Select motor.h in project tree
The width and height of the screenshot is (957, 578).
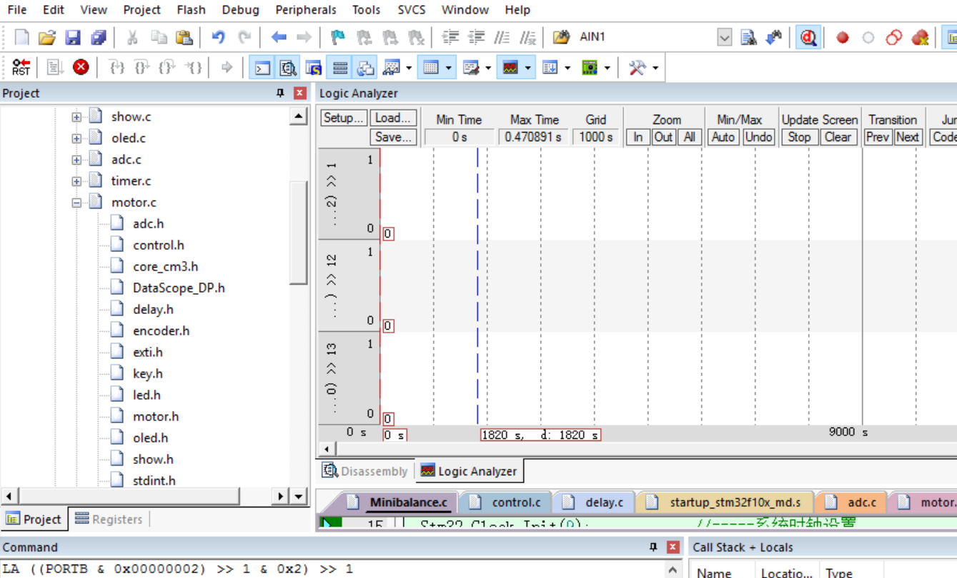coord(155,417)
